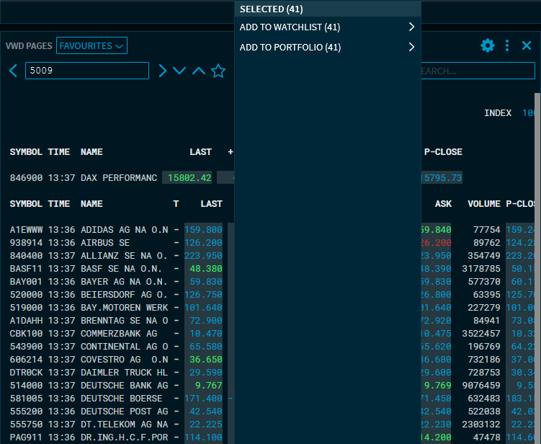Viewport: 541px width, 444px height.
Task: Click into the page number field showing 5009
Action: coord(86,71)
